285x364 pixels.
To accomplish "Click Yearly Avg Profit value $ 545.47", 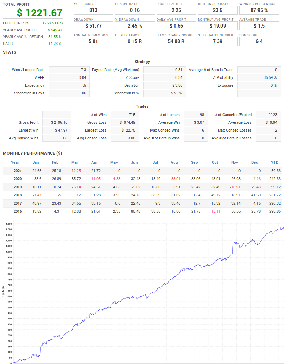I will pos(55,30).
